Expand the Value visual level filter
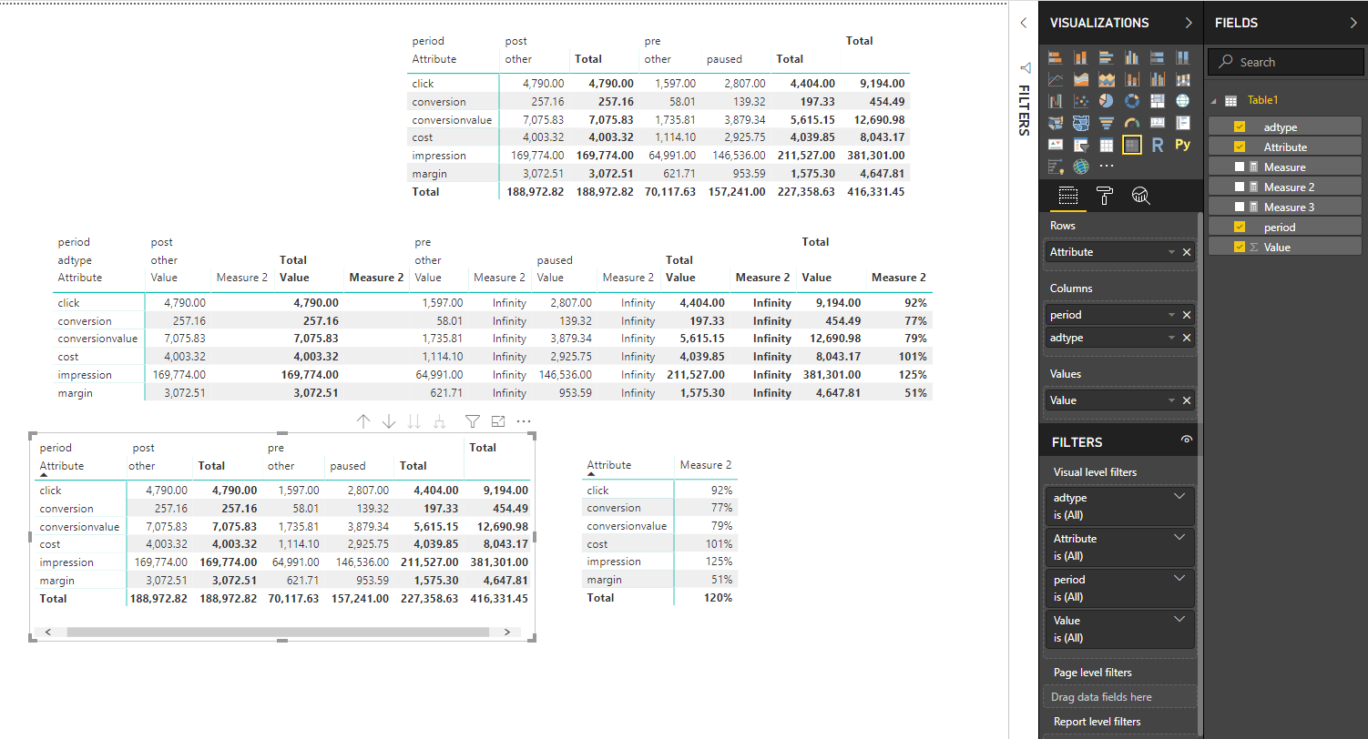The image size is (1368, 739). (1180, 620)
